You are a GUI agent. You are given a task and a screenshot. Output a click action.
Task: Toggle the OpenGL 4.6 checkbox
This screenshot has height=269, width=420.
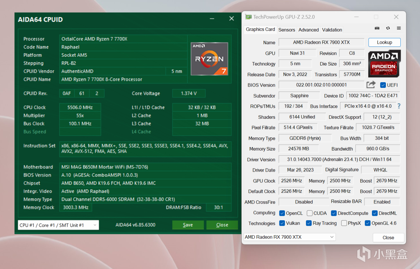coord(368,223)
